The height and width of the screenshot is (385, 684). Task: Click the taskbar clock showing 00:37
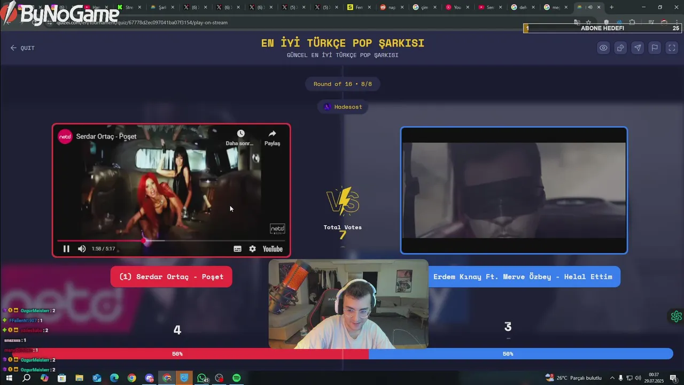tap(654, 378)
